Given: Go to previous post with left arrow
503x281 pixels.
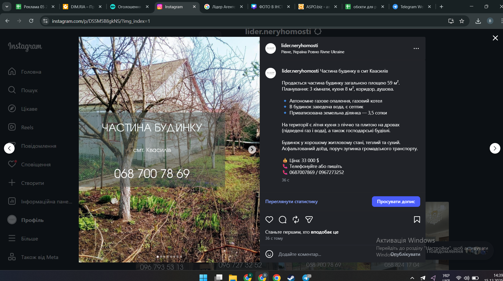Looking at the screenshot, I should click(x=9, y=148).
